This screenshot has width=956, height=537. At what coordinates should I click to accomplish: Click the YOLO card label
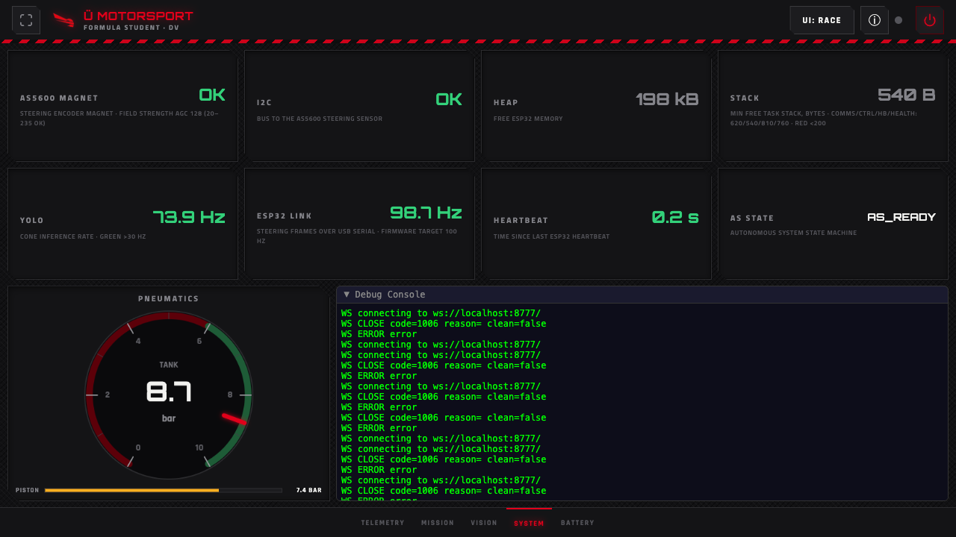[32, 221]
